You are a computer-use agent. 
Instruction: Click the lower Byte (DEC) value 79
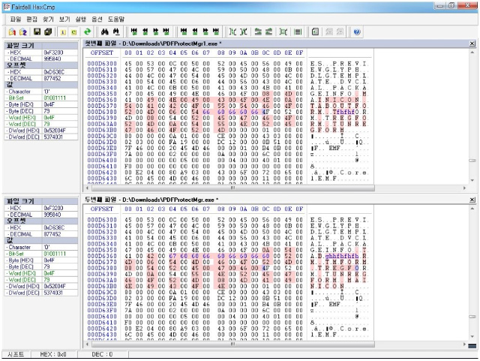tap(46, 266)
